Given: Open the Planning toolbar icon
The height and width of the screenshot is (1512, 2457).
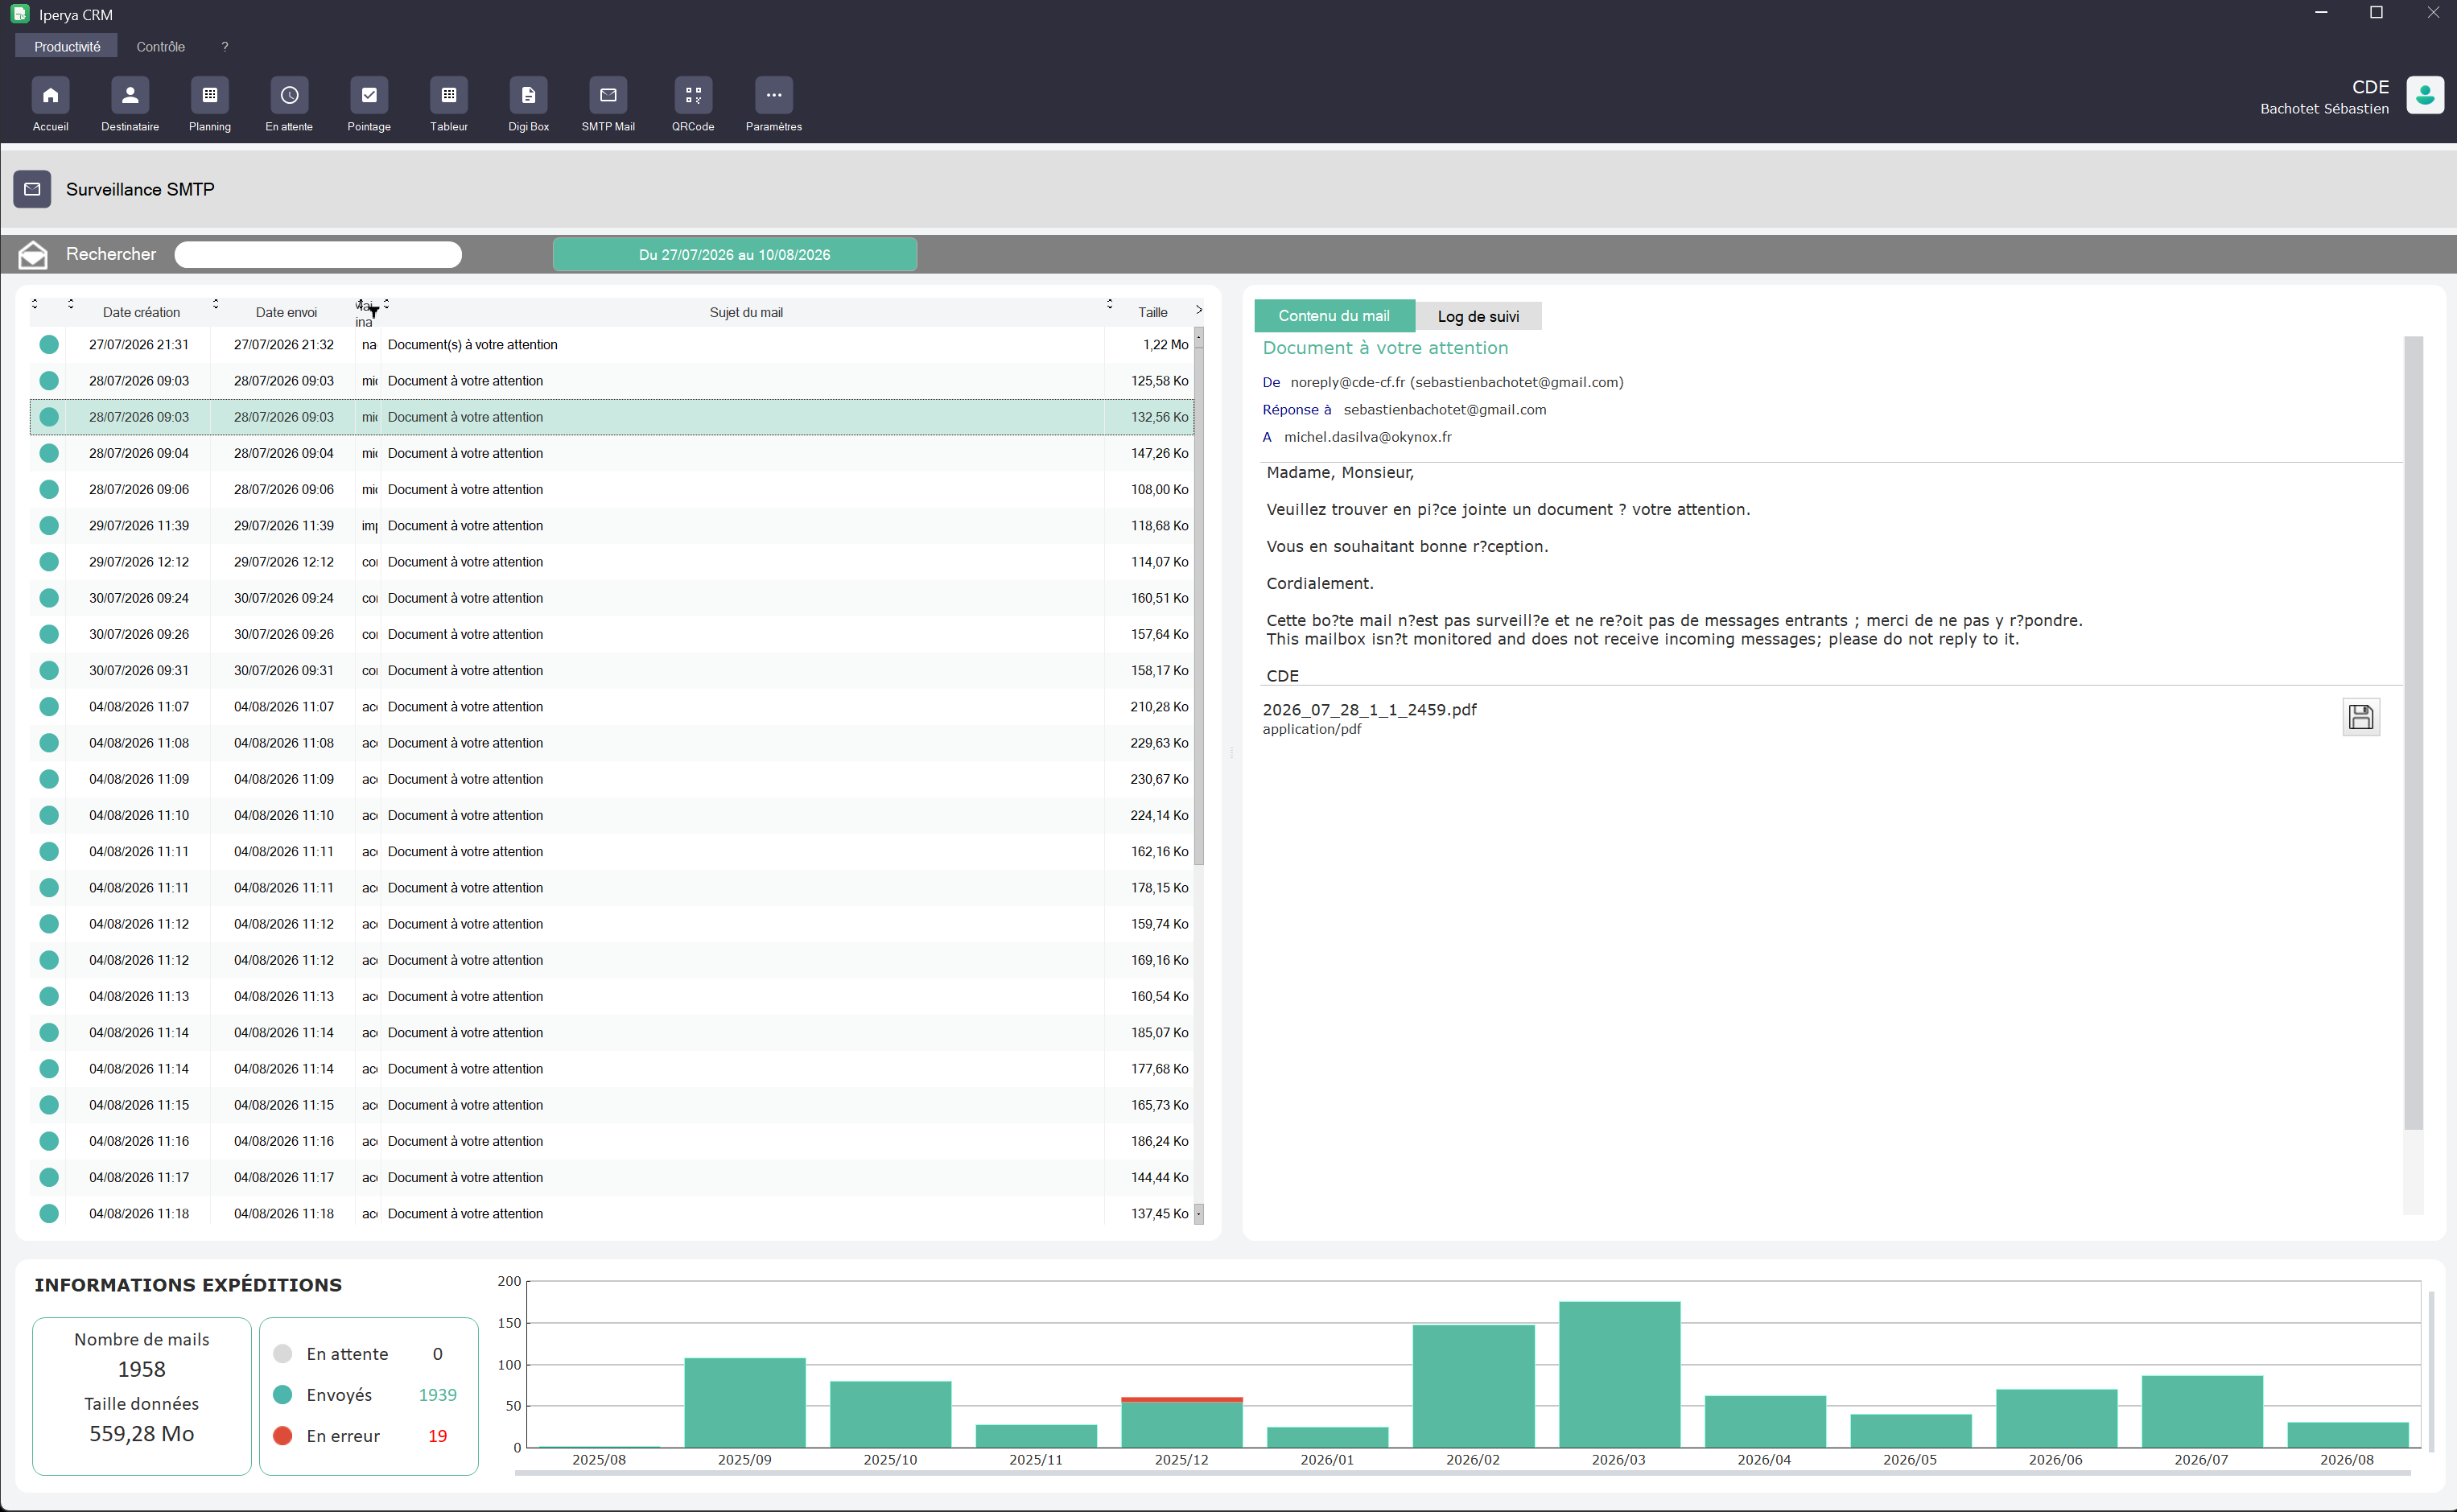Looking at the screenshot, I should [210, 95].
